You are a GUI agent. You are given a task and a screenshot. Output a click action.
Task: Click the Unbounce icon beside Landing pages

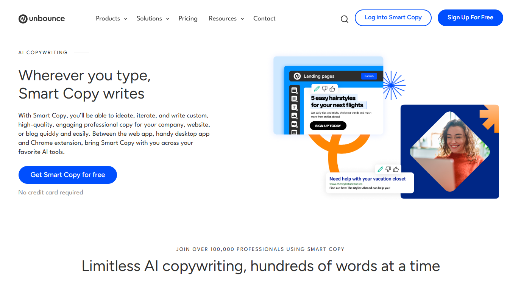(x=297, y=76)
